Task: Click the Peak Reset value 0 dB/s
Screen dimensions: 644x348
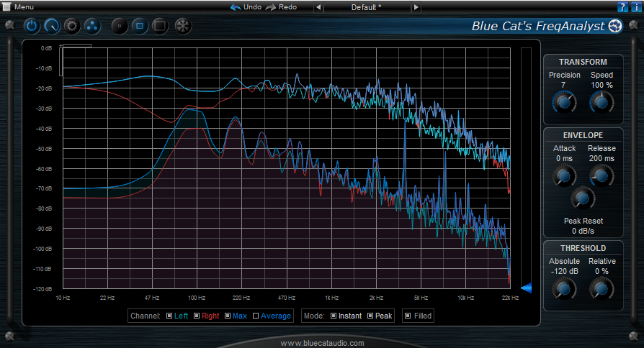Action: click(583, 231)
